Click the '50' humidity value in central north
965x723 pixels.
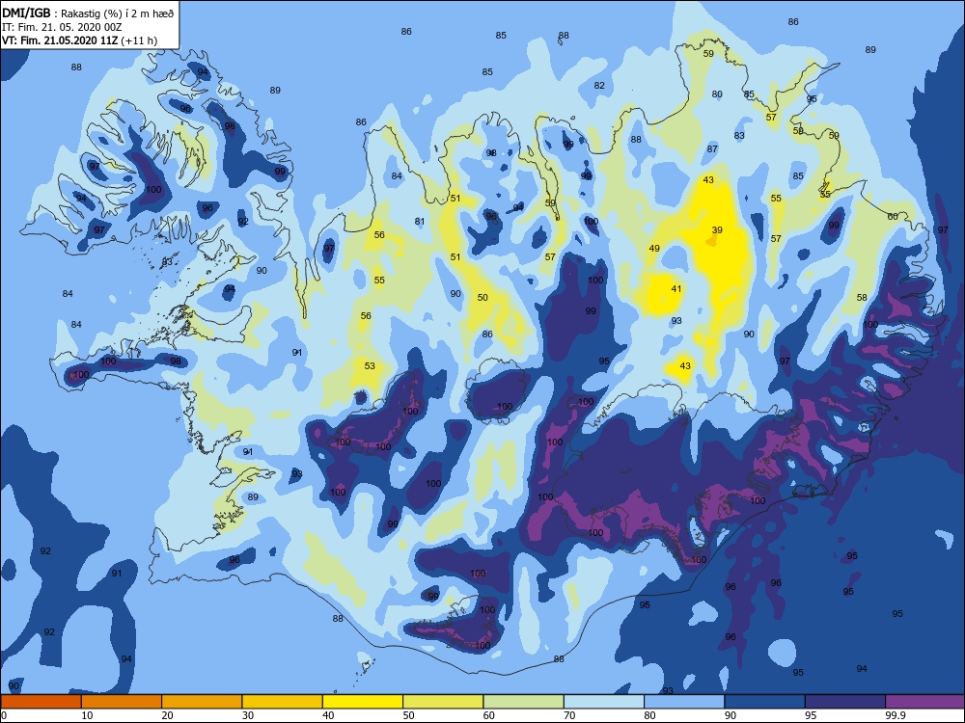(482, 297)
